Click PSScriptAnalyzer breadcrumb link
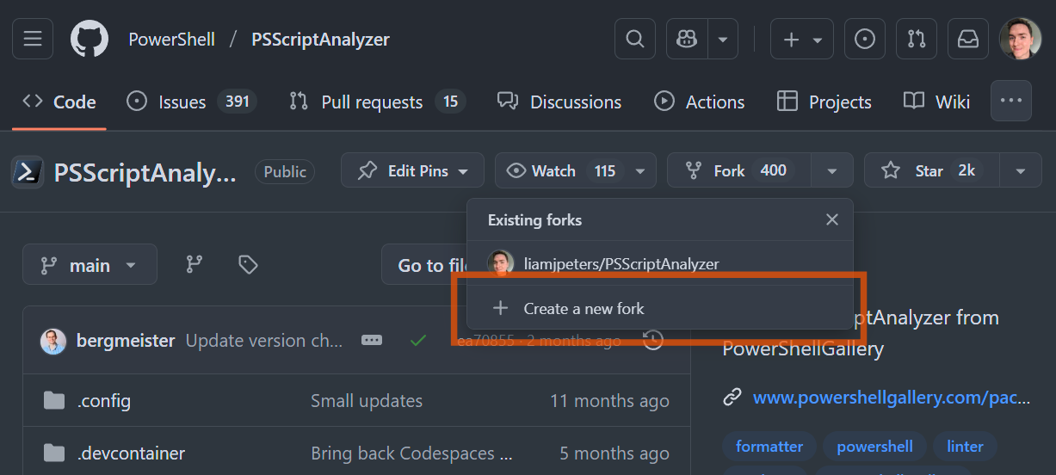Screen dimensions: 1056x475 point(321,40)
